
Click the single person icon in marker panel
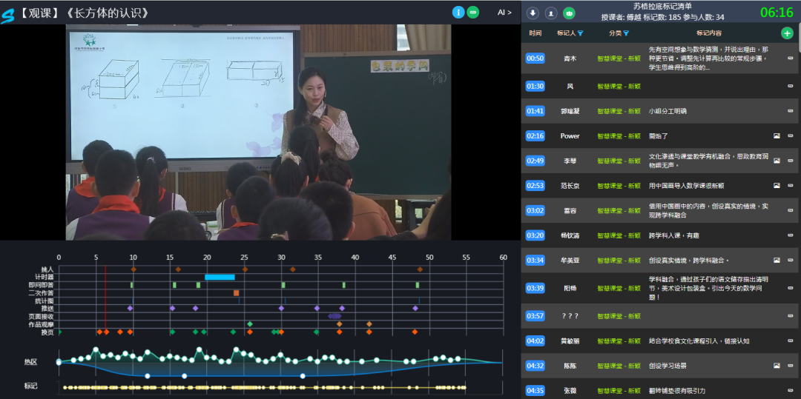(x=550, y=13)
